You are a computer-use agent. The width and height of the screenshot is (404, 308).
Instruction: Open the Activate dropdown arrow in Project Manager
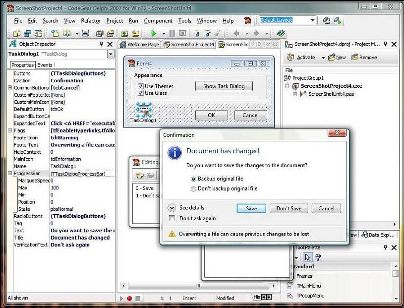323,58
